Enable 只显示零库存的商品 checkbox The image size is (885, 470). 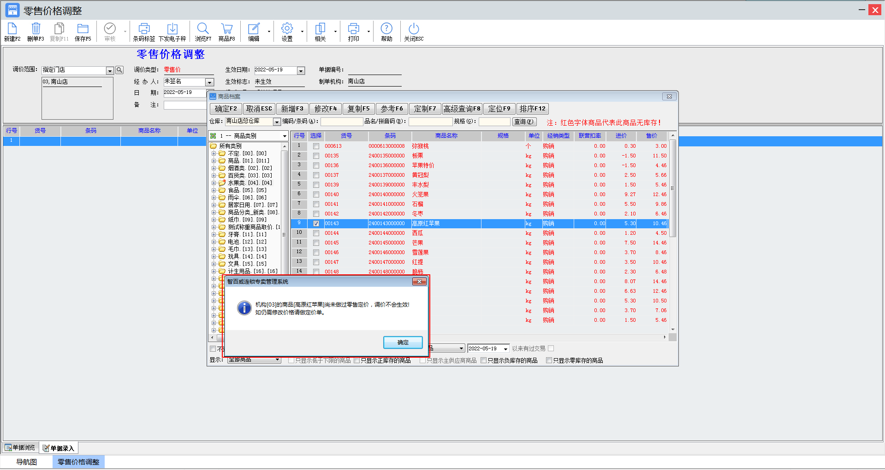coord(549,360)
